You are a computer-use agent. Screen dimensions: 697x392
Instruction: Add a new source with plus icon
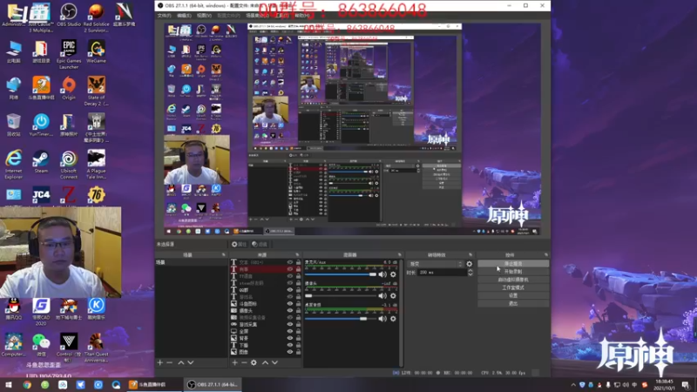234,362
